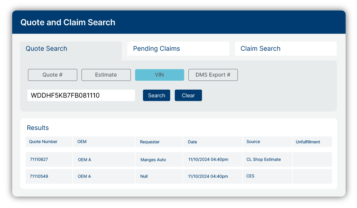Select the Requester column header
357x208 pixels.
(x=150, y=142)
